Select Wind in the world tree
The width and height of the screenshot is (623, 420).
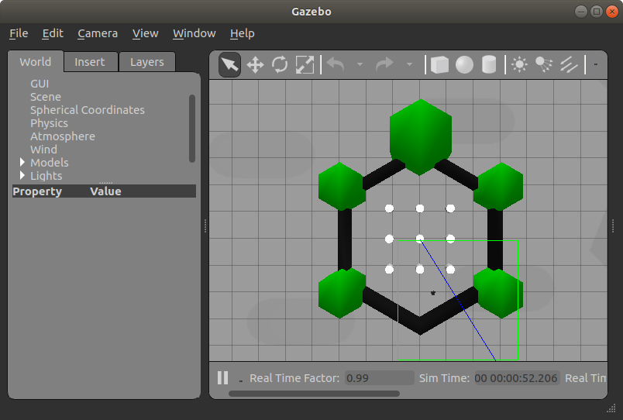[x=43, y=150]
